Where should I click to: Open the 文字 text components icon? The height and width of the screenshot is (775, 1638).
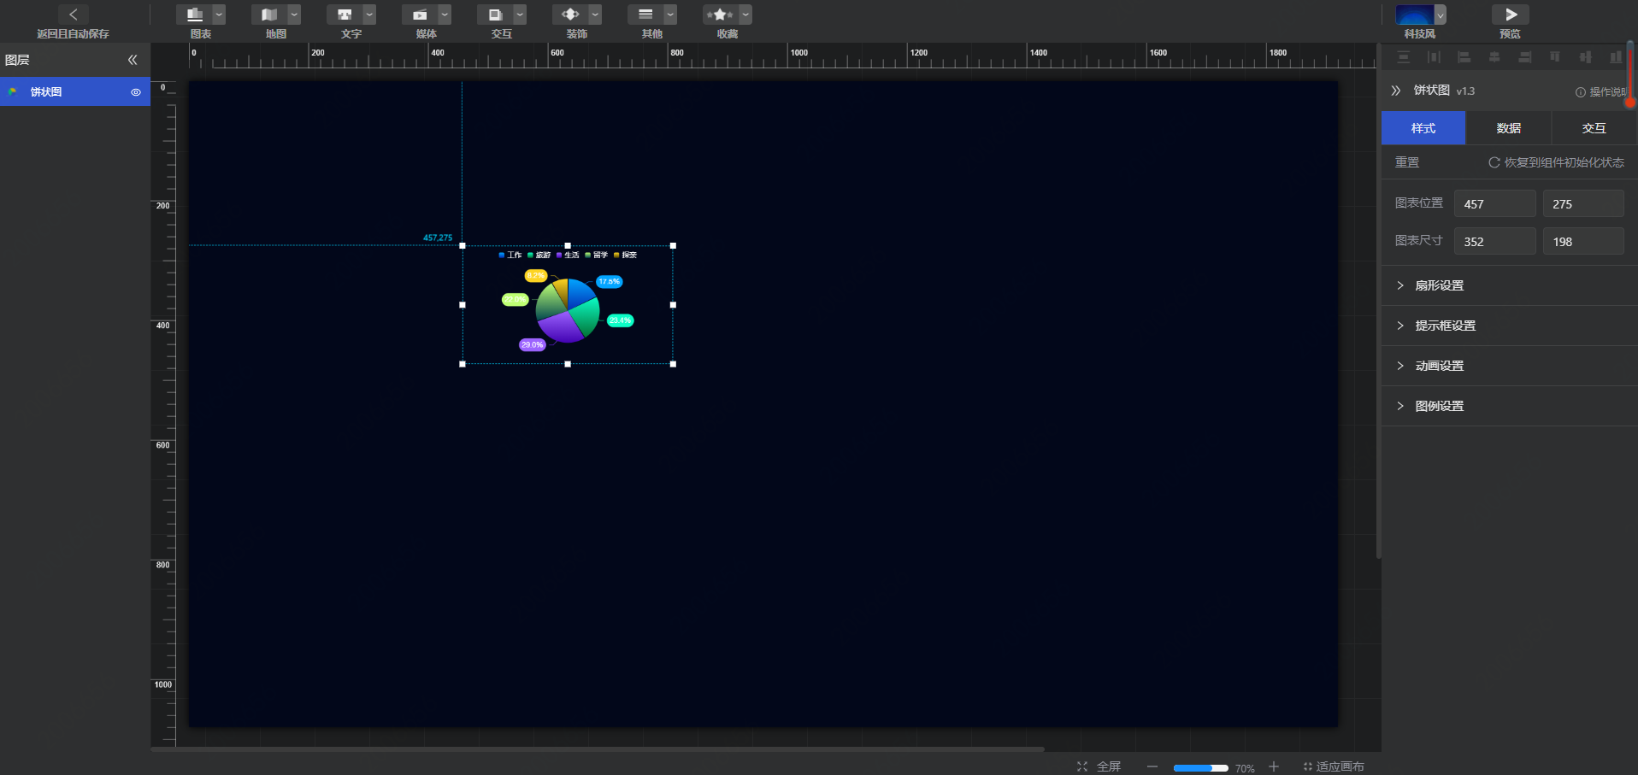(x=345, y=15)
